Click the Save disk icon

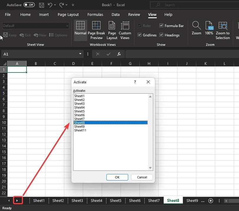click(x=42, y=5)
